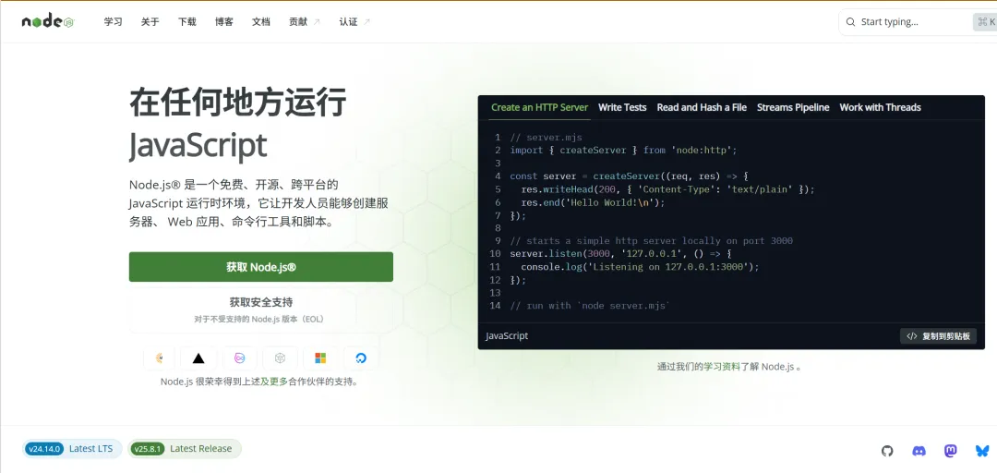This screenshot has height=473, width=997.
Task: Open the Discord icon in footer
Action: pyautogui.click(x=919, y=451)
